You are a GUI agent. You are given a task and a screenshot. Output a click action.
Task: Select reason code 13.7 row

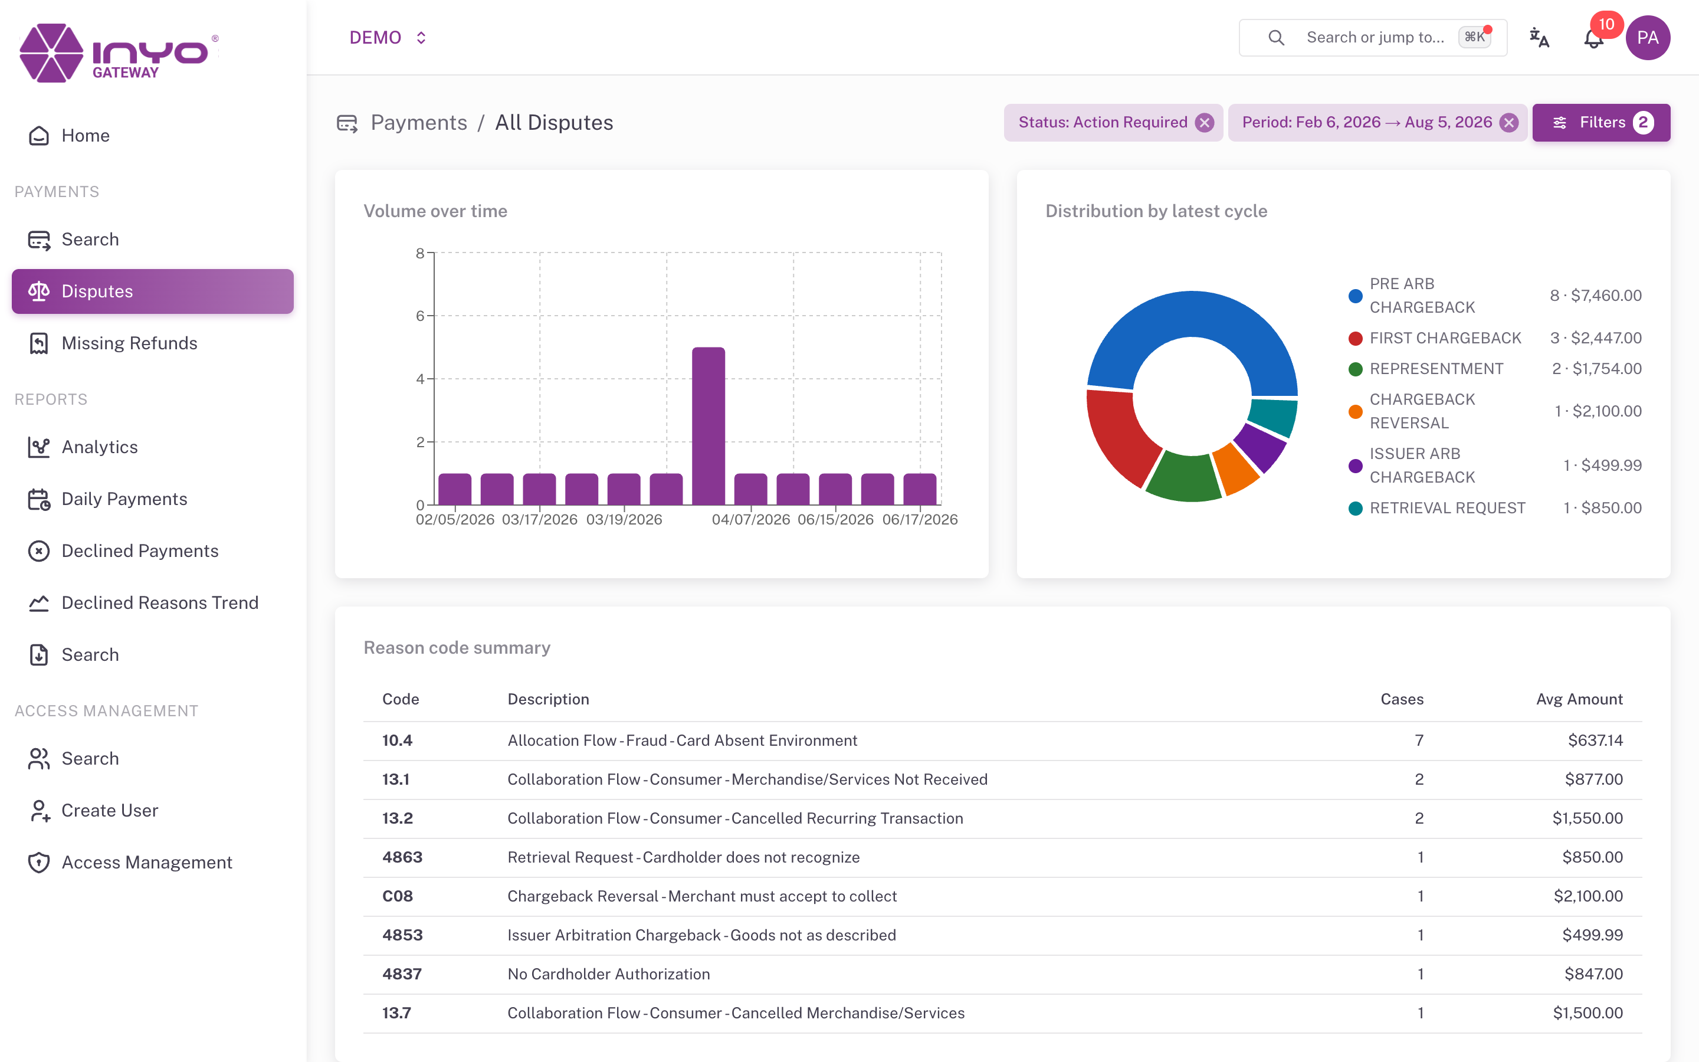pyautogui.click(x=1002, y=1014)
